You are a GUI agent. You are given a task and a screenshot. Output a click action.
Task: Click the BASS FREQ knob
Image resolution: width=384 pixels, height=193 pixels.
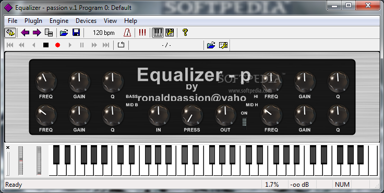click(x=46, y=81)
